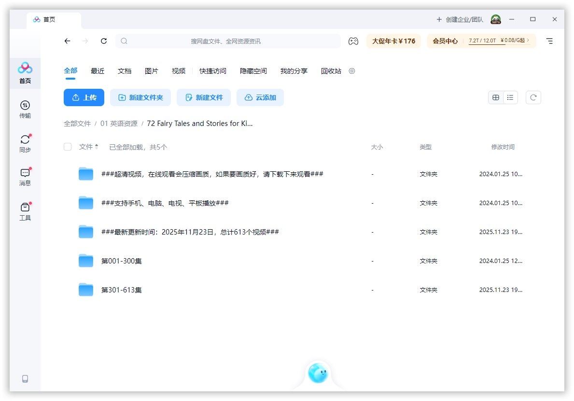Switch to list view layout
This screenshot has width=574, height=401.
[510, 97]
